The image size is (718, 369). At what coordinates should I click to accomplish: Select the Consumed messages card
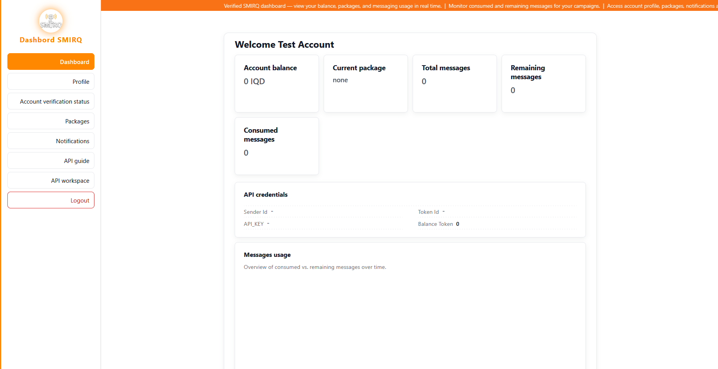[277, 146]
